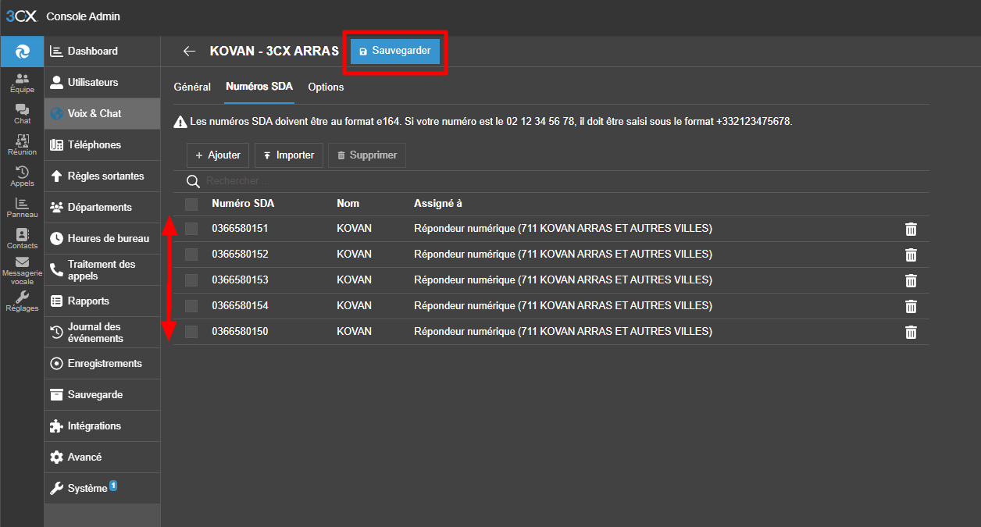Click the Nom column header
Screen dimensions: 981x527
coord(348,204)
